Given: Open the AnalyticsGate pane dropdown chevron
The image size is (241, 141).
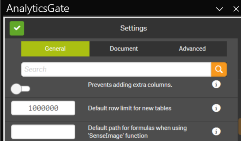Looking at the screenshot, I should coord(219,9).
